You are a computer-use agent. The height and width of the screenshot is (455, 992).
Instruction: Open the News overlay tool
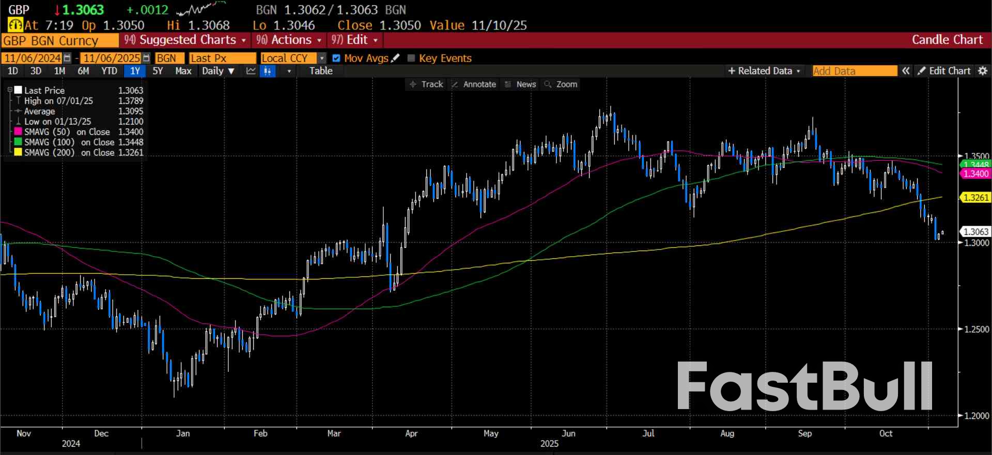click(x=520, y=84)
